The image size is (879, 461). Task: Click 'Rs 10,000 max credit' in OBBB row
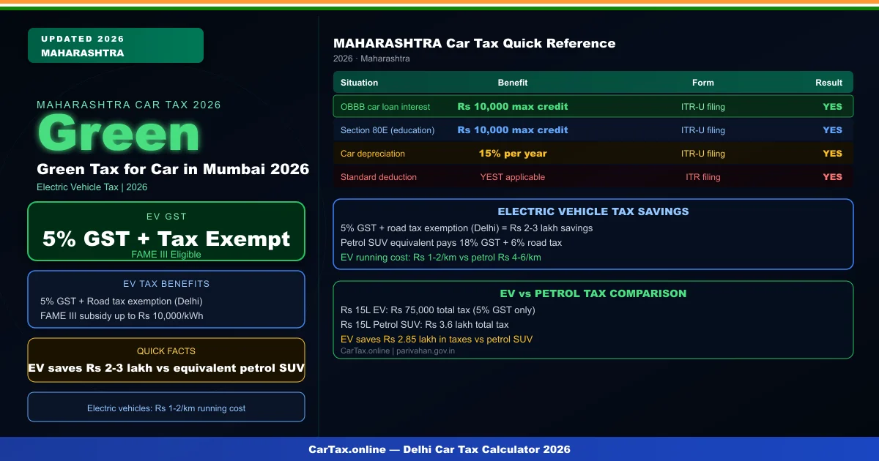click(513, 107)
